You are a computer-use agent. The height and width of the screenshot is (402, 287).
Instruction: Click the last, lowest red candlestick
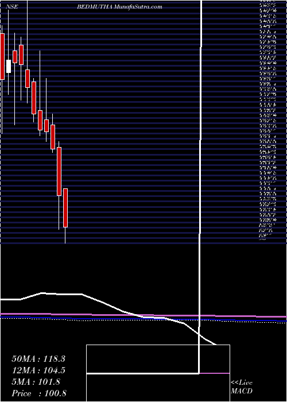[x=65, y=208]
